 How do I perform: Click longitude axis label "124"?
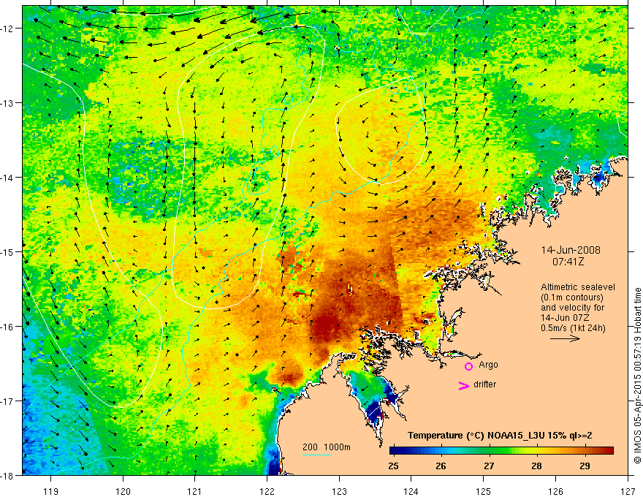point(411,491)
